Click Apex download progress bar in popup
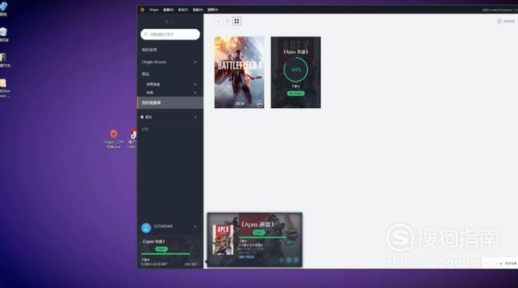Image resolution: width=518 pixels, height=288 pixels. (x=263, y=237)
